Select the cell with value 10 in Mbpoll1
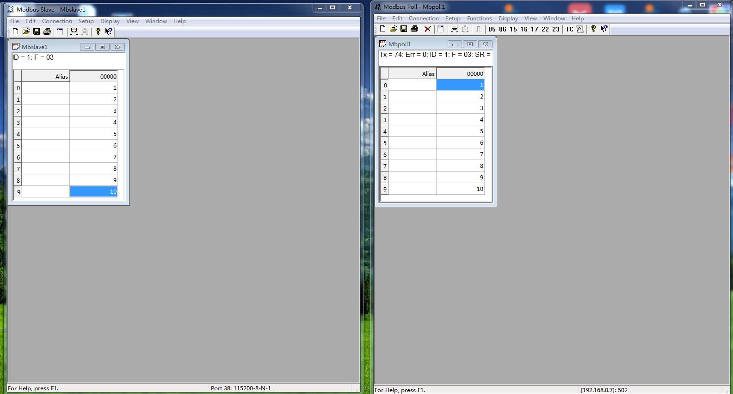Viewport: 733px width, 394px height. coord(460,189)
